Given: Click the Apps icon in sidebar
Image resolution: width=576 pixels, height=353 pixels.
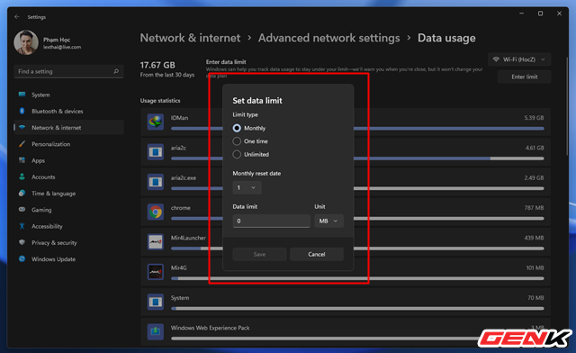Looking at the screenshot, I should (22, 160).
